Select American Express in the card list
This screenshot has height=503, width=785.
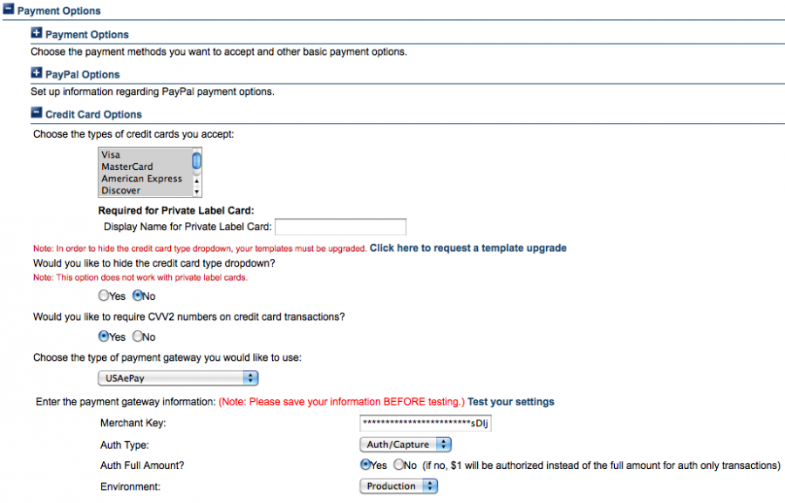[140, 179]
